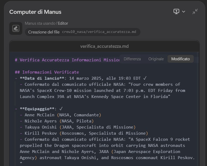Switch to the Differenza view tab
This screenshot has width=207, height=166.
132,59
